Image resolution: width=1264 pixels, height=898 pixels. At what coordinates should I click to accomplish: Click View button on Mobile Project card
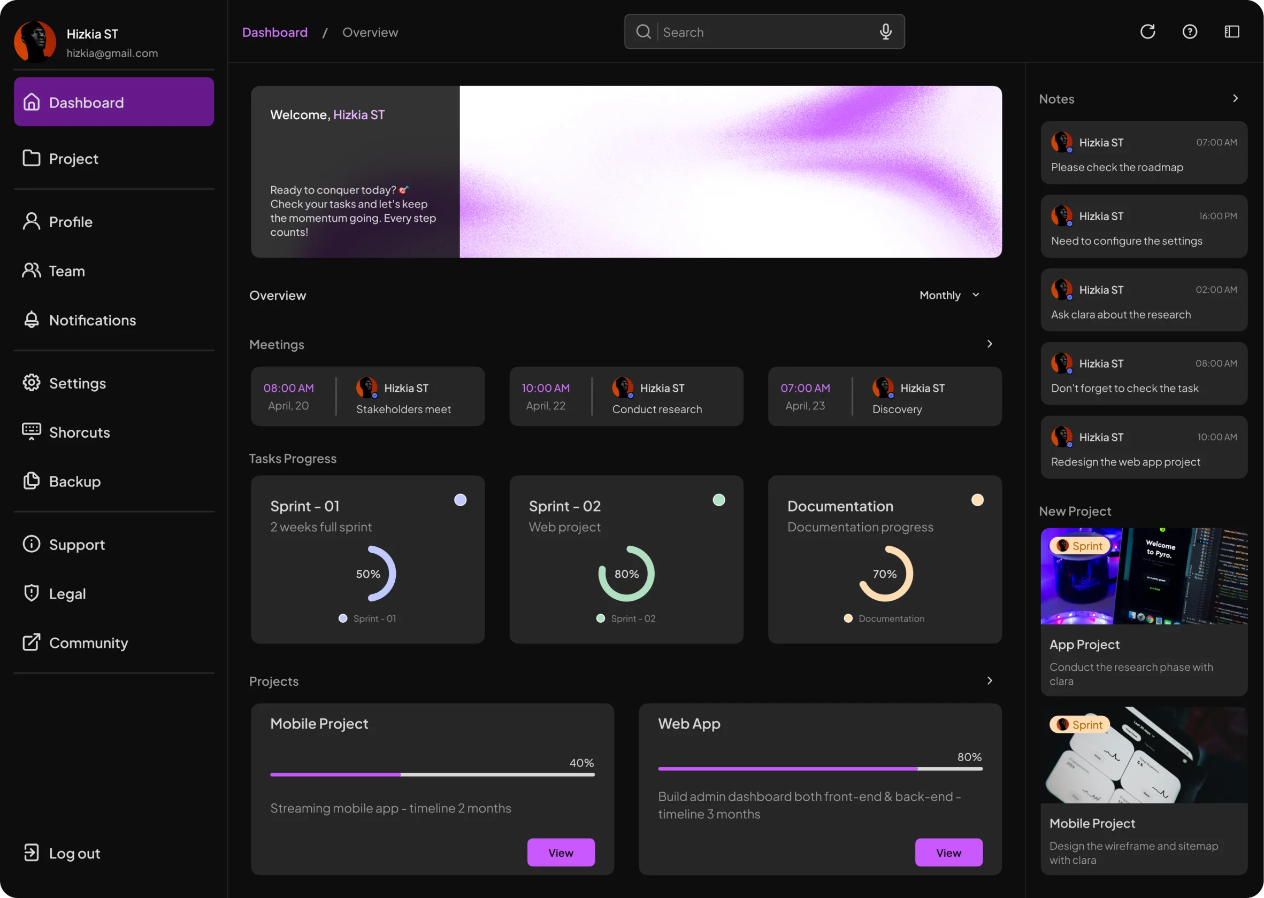coord(561,852)
